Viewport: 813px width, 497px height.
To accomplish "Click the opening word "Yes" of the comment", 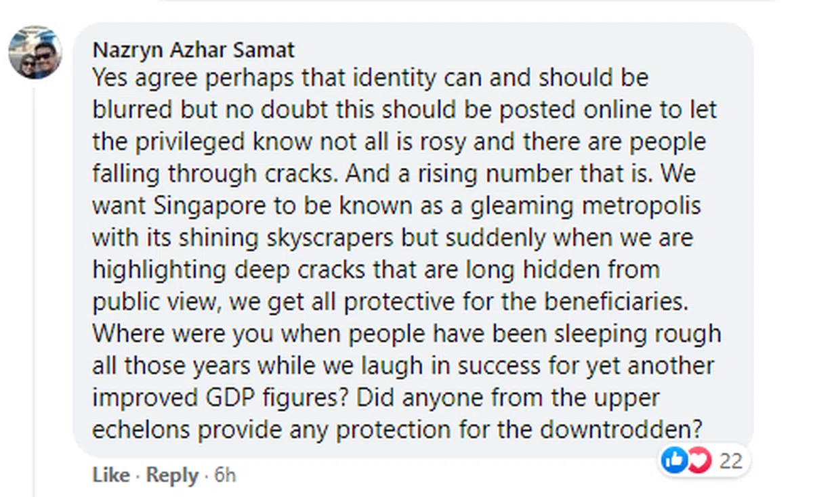I will tap(110, 79).
